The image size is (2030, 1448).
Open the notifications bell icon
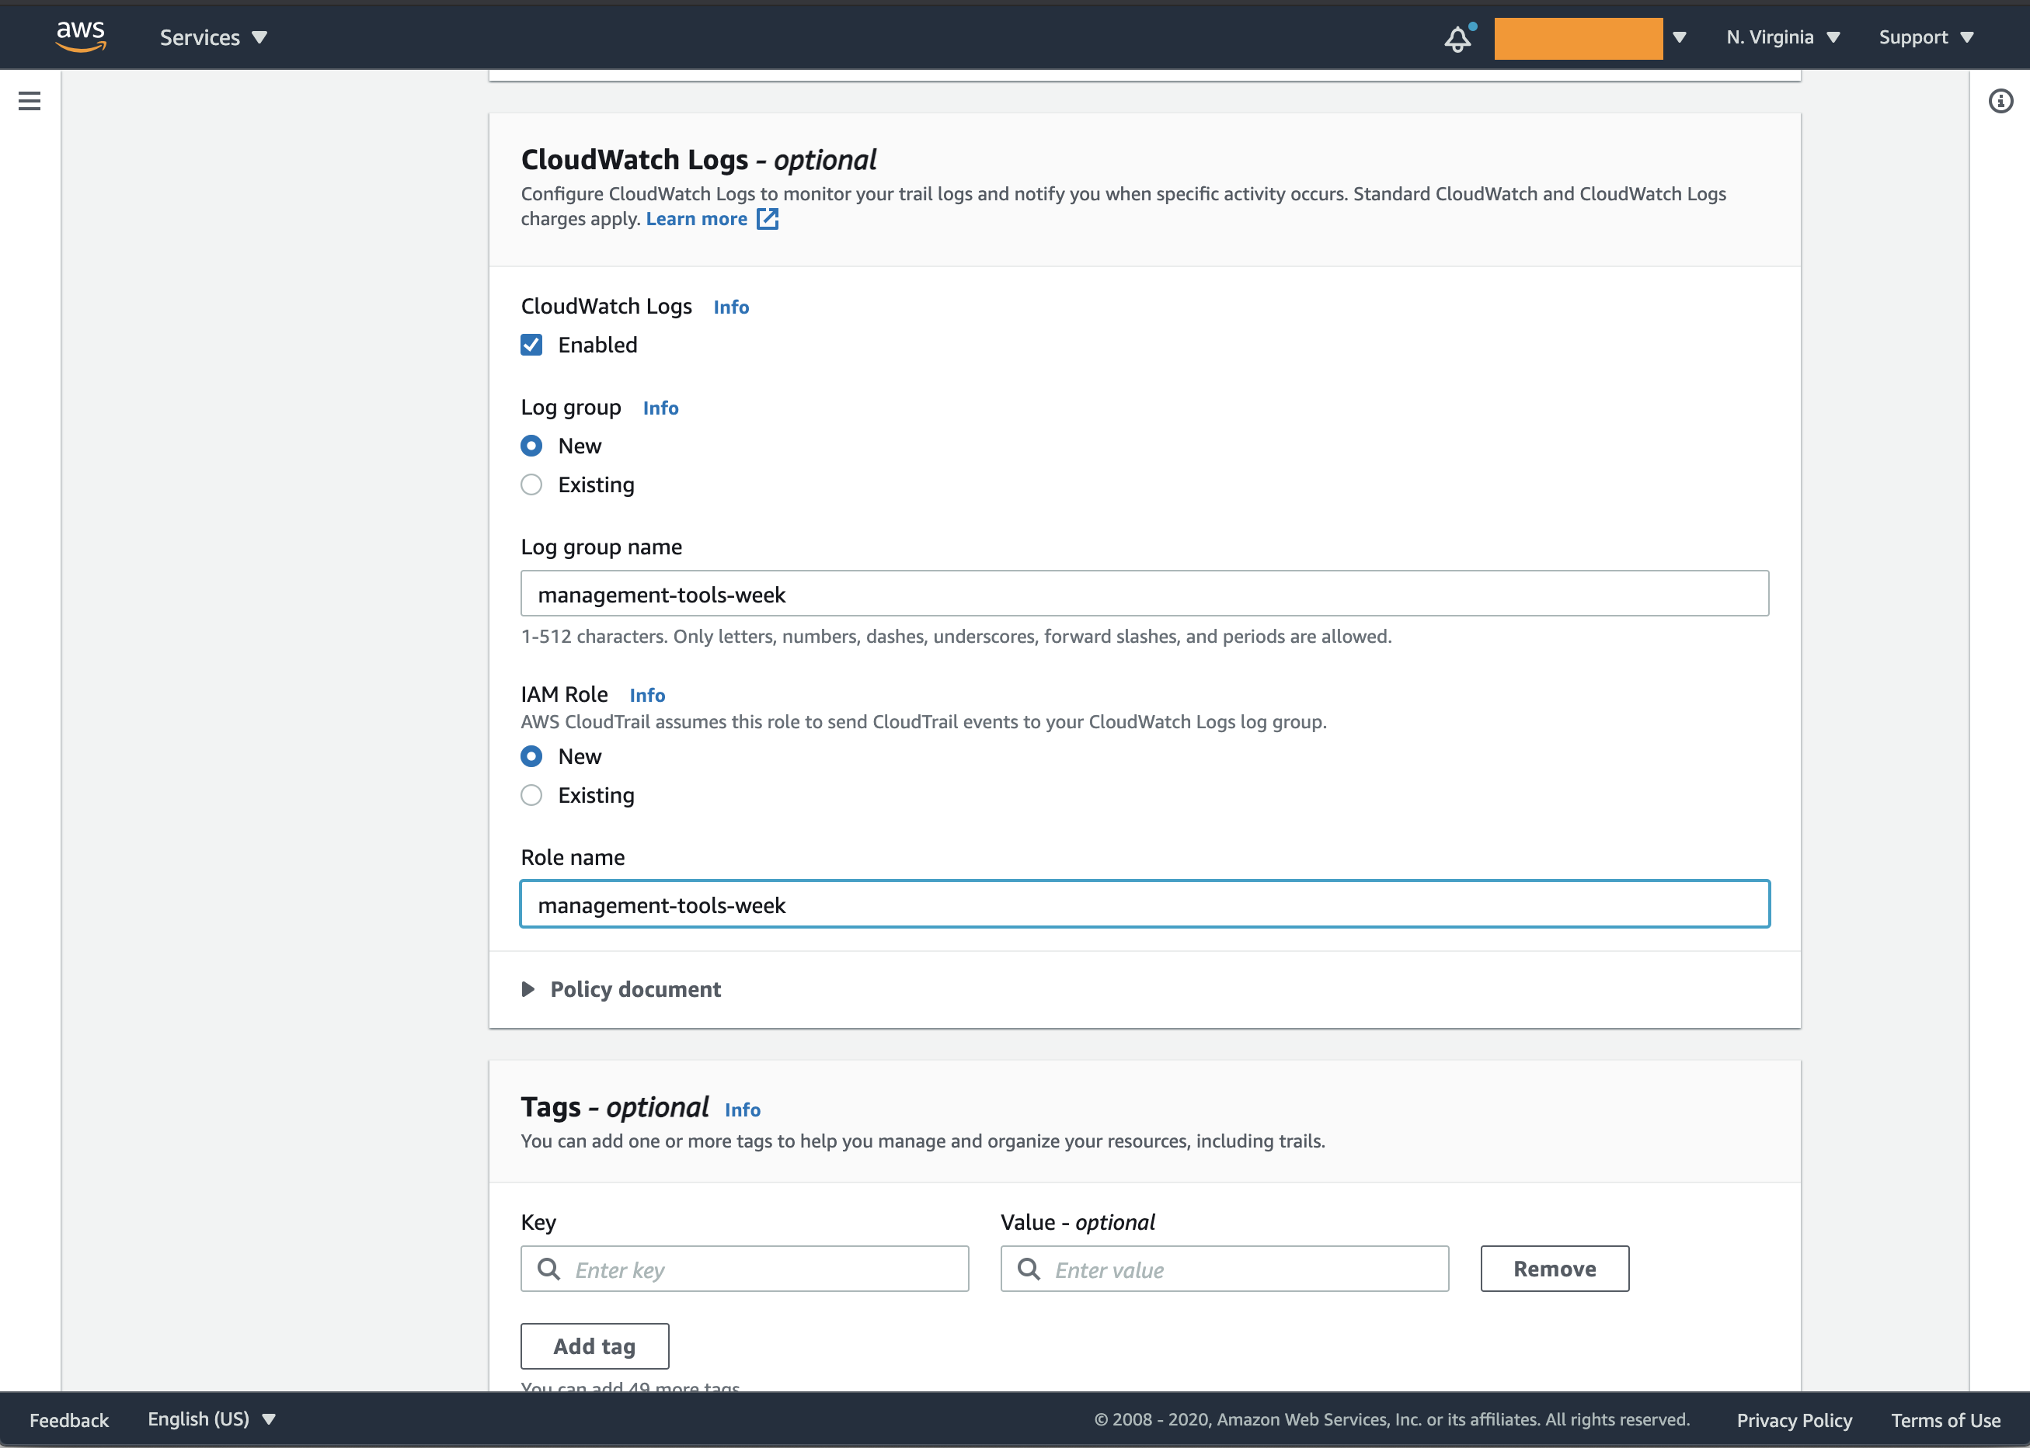(1458, 38)
